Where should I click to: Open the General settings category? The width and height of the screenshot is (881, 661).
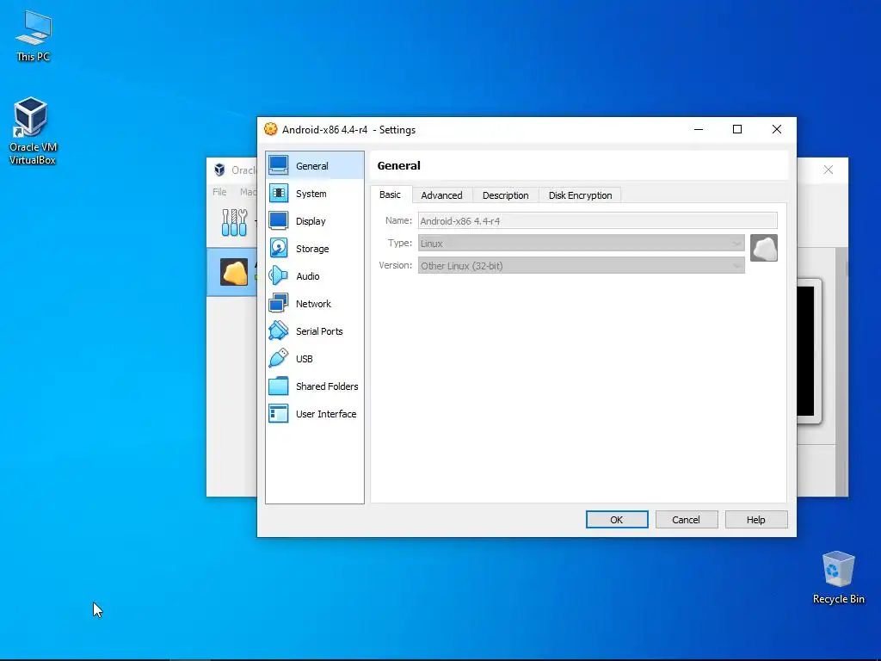click(x=315, y=166)
